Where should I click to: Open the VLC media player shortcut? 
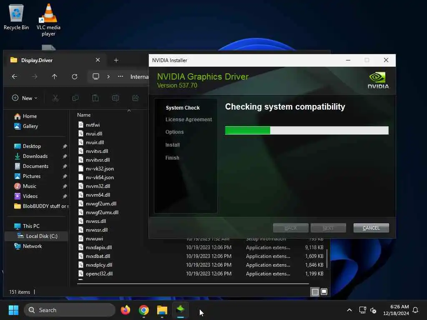[48, 20]
